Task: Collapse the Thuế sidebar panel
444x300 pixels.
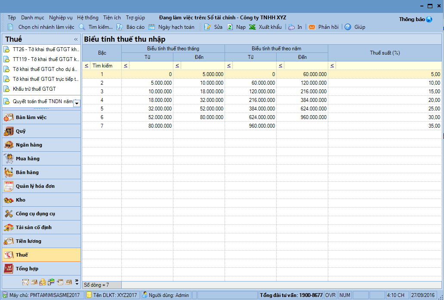Action: [x=76, y=39]
